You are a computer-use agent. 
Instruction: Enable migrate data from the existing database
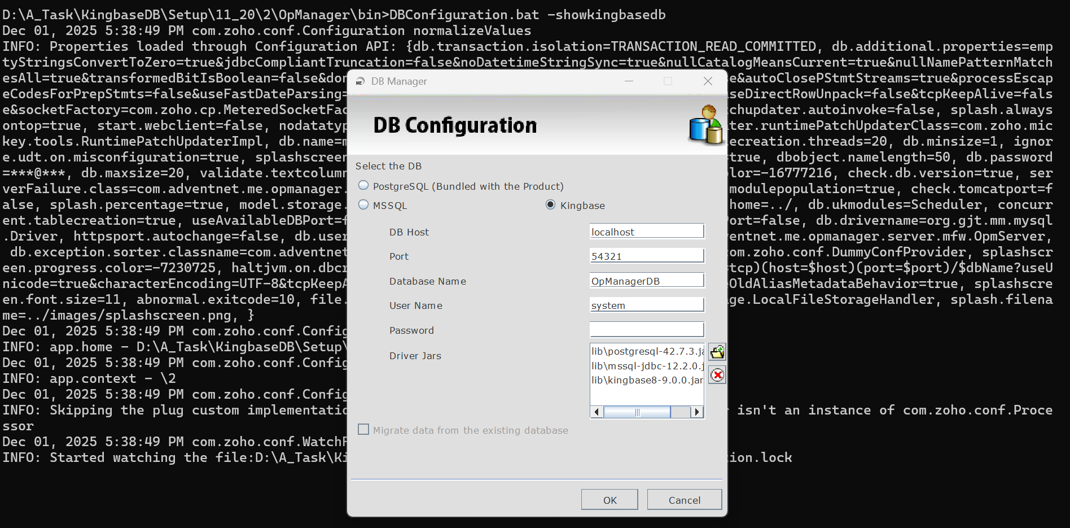tap(363, 429)
